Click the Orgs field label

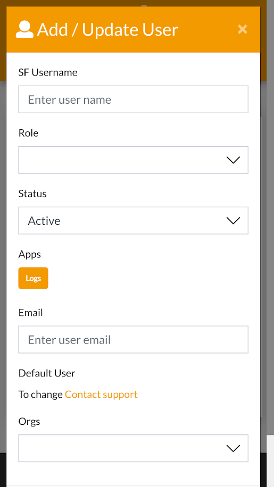pyautogui.click(x=29, y=422)
